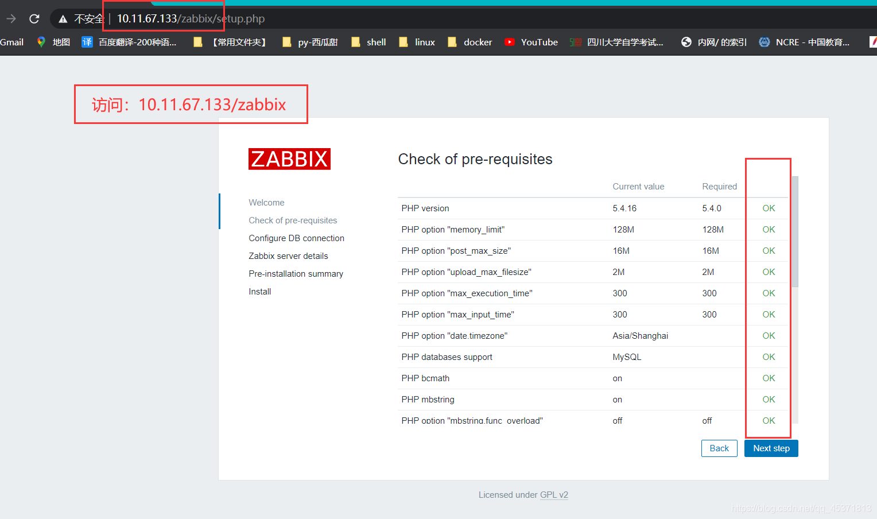Select Pre-installation summary step
Image resolution: width=877 pixels, height=519 pixels.
pos(296,274)
